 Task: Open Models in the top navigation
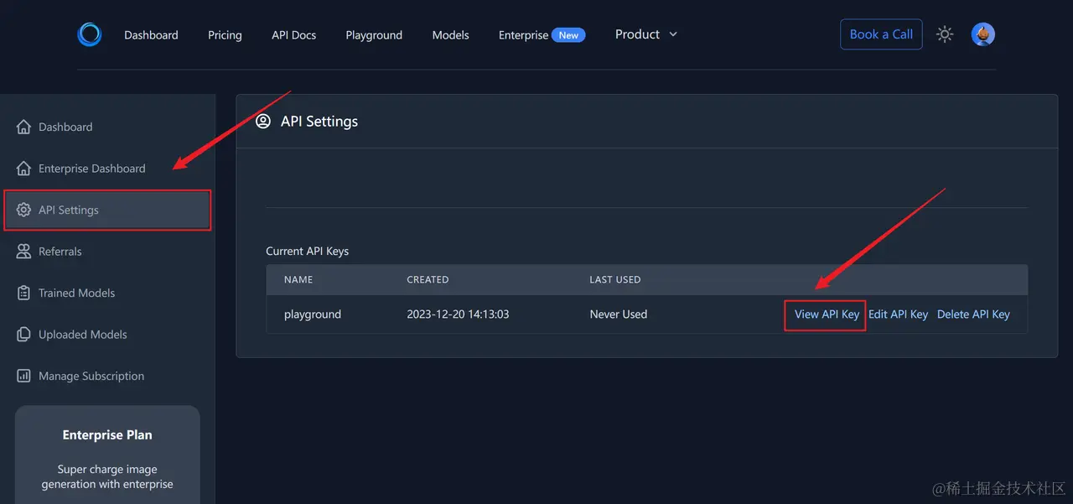point(450,35)
